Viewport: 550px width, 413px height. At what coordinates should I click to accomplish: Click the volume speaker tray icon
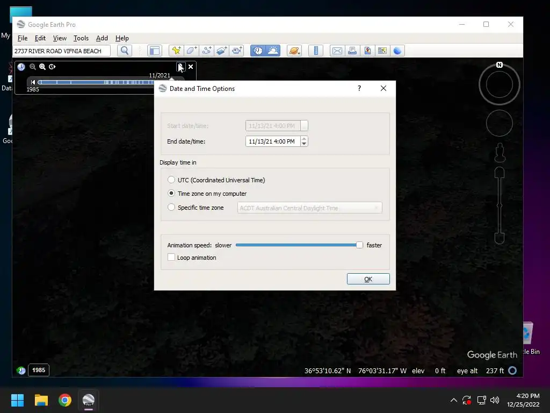(x=495, y=400)
